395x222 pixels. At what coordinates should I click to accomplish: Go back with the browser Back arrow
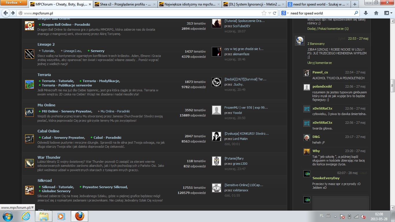(x=6, y=13)
